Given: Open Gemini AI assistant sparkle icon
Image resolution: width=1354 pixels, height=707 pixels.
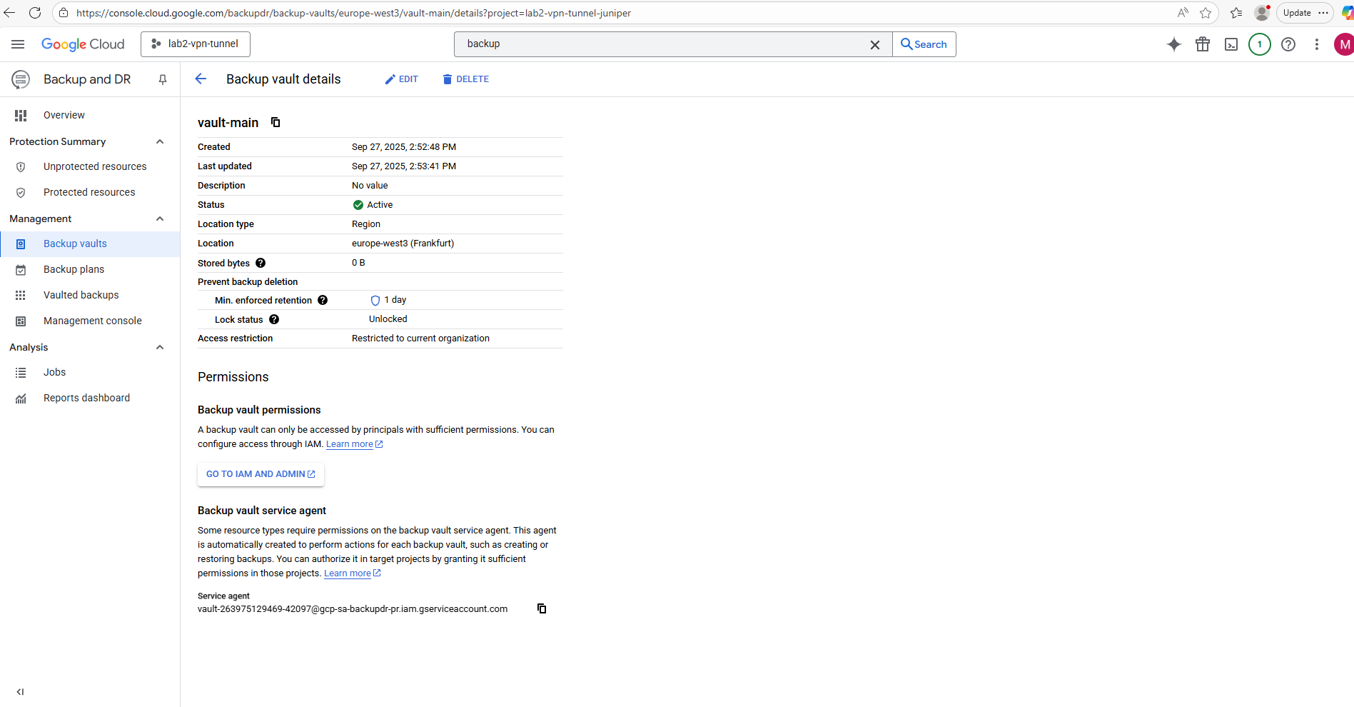Looking at the screenshot, I should coord(1174,44).
